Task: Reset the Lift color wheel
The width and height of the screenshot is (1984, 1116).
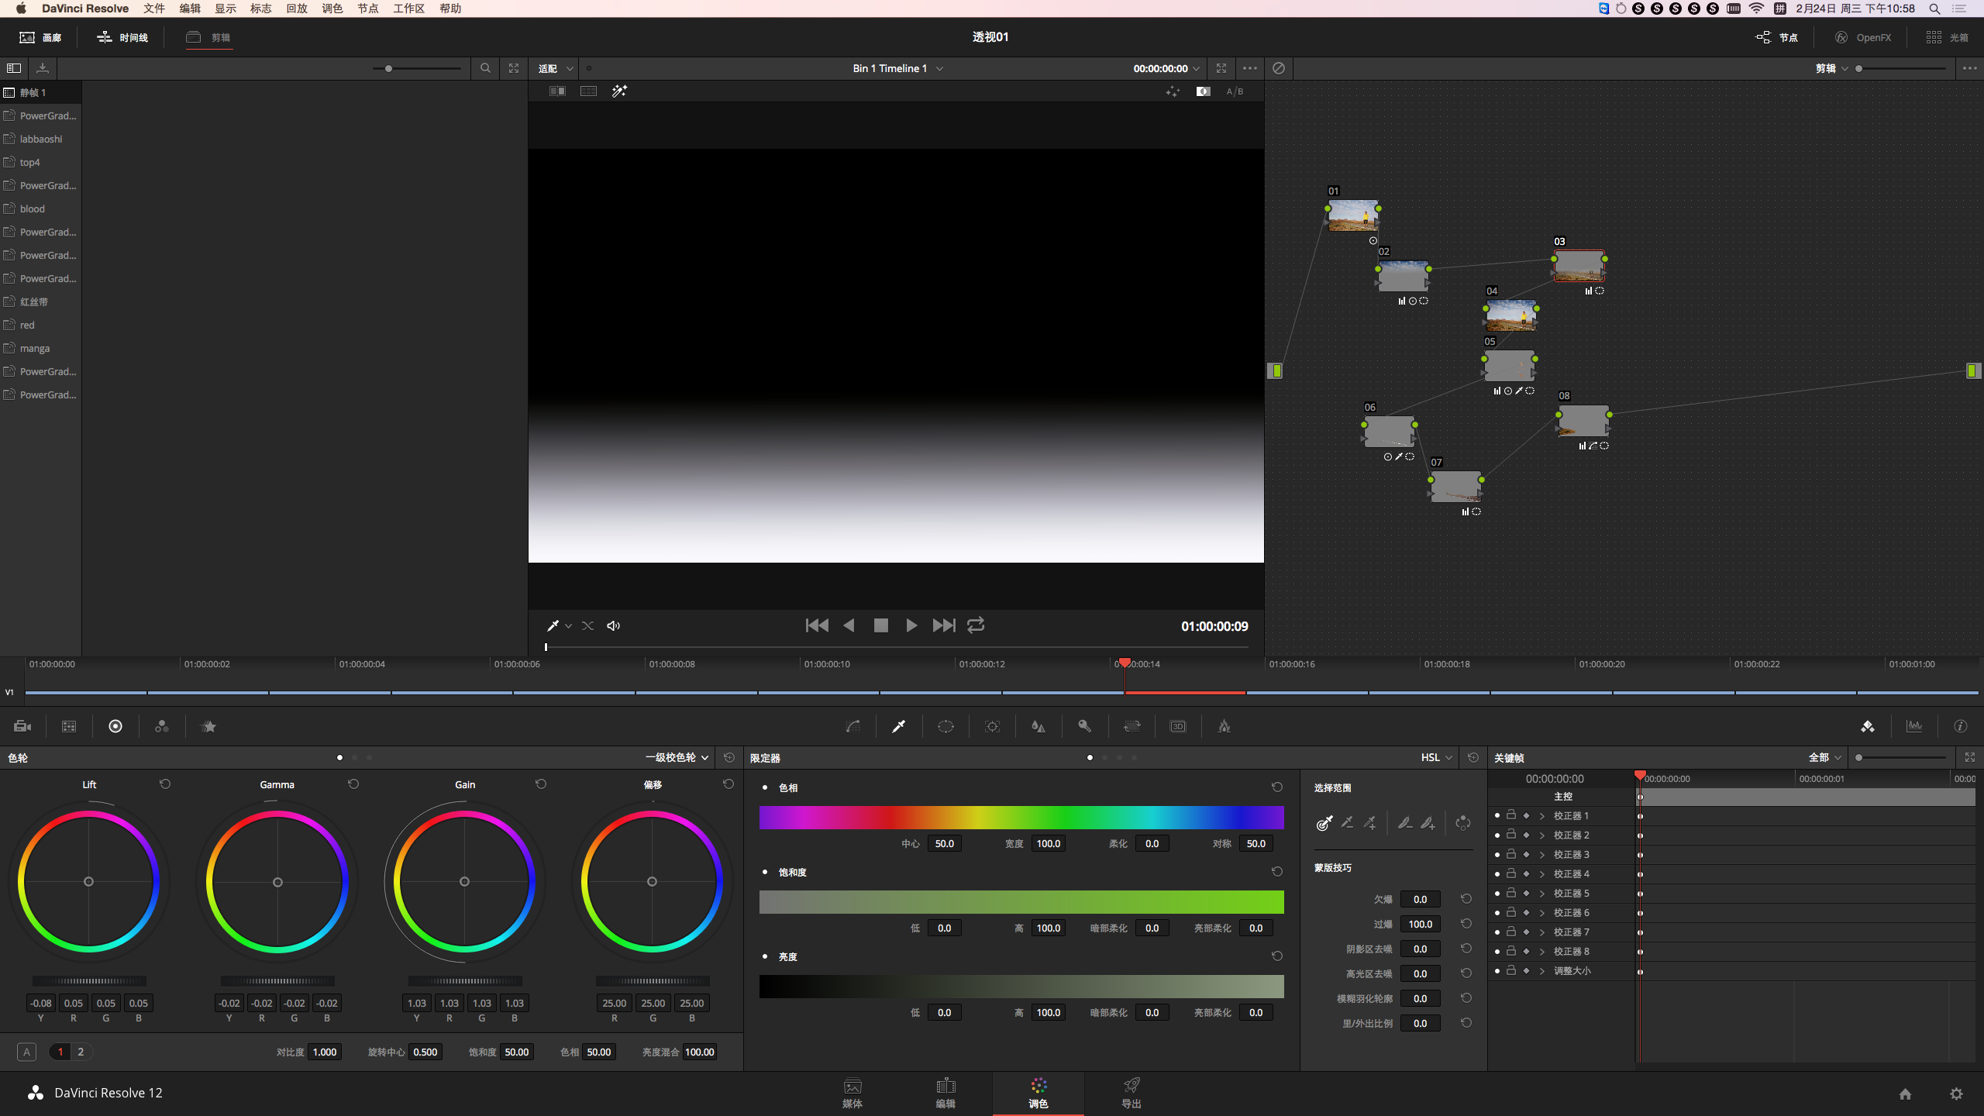Action: coord(165,784)
